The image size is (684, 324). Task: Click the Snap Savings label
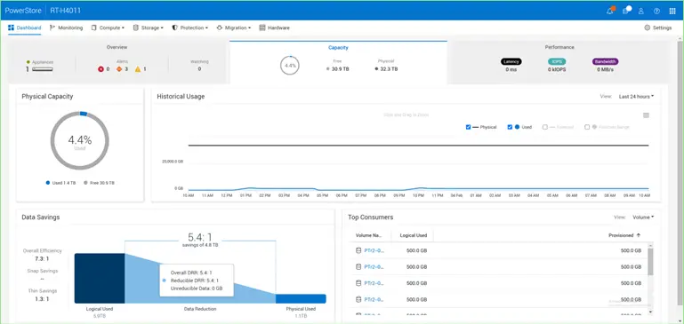tap(43, 271)
